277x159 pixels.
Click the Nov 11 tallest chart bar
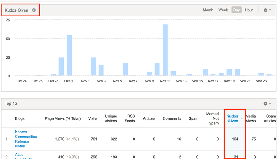click(165, 50)
